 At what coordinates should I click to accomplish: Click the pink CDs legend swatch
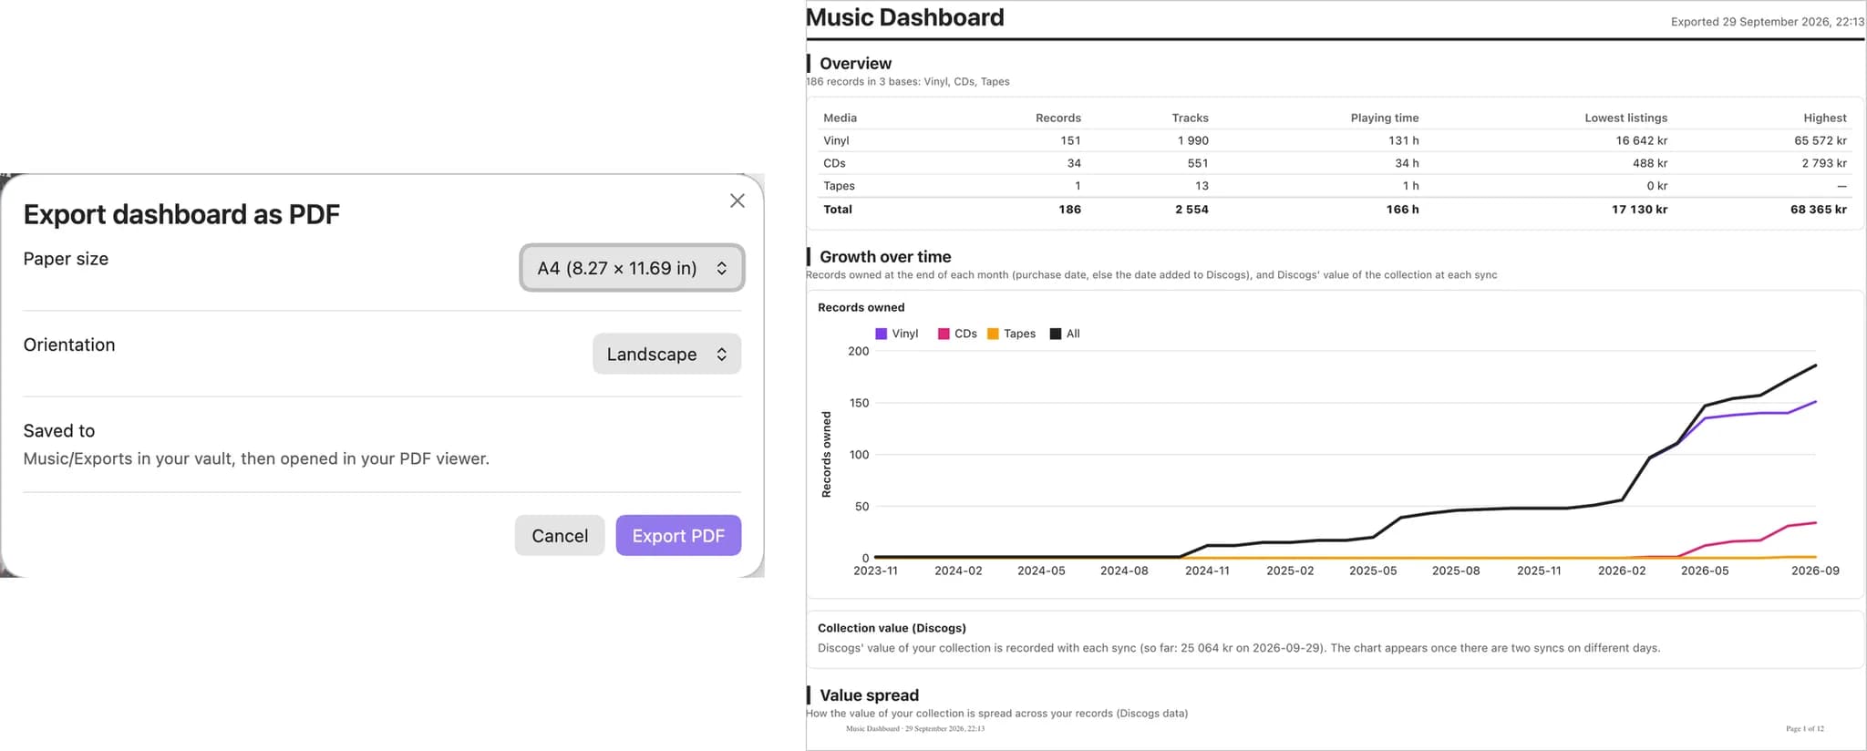pyautogui.click(x=944, y=334)
